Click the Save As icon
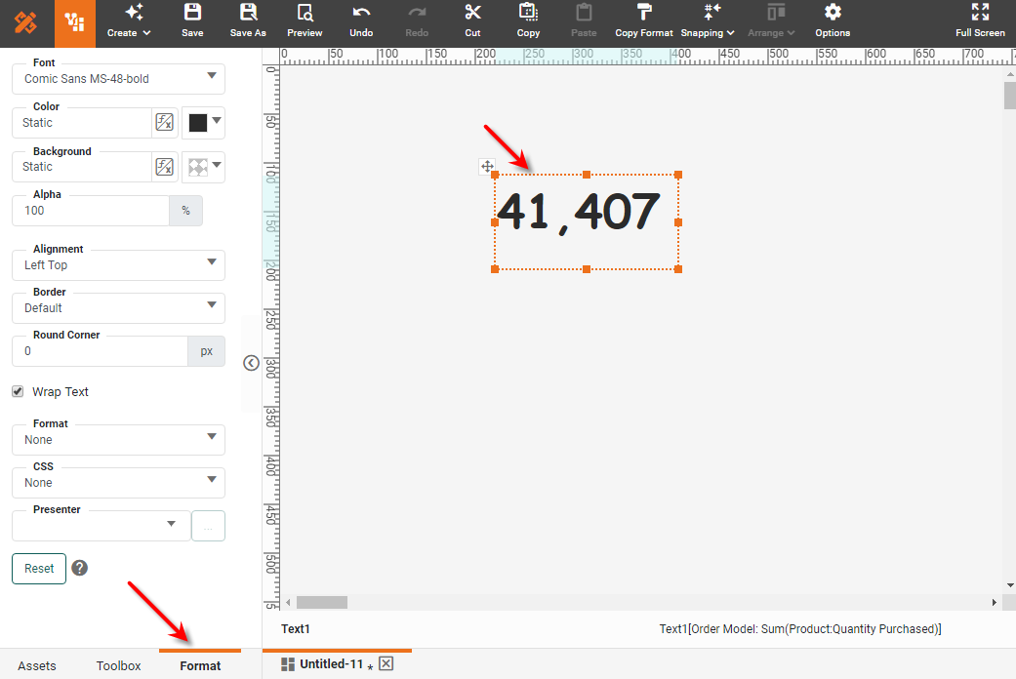 coord(247,20)
